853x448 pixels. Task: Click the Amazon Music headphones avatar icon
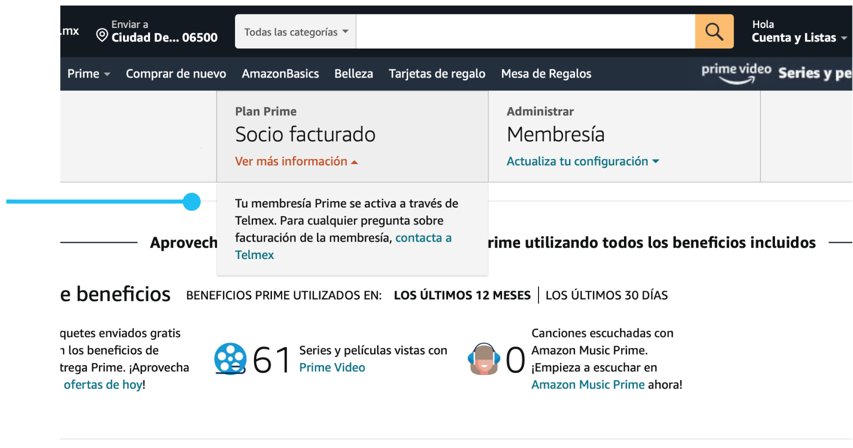coord(483,359)
